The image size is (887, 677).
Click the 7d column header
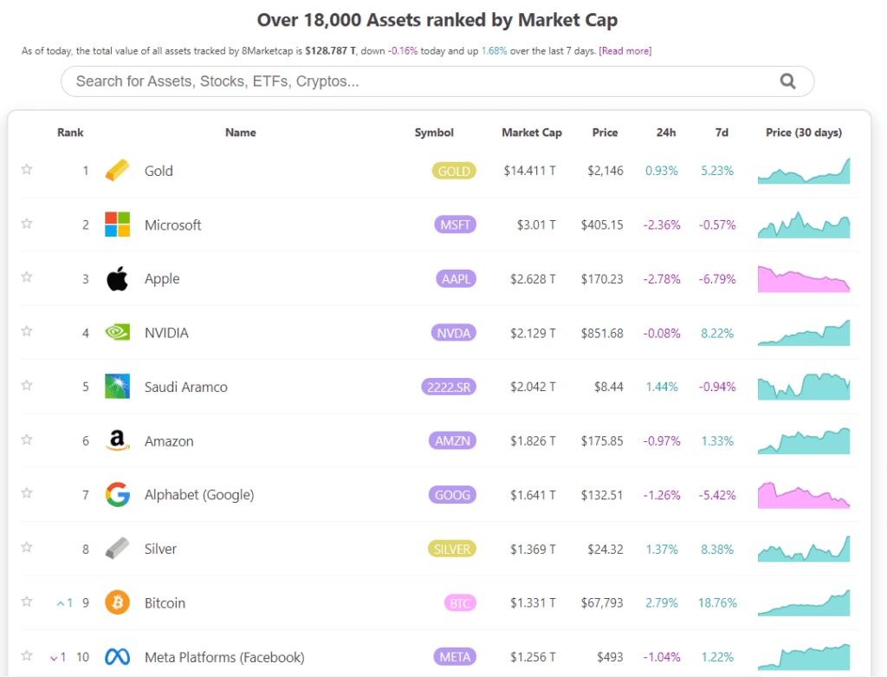point(722,133)
